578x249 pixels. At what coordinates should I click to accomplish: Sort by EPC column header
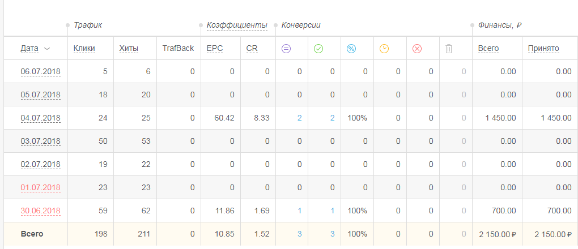tap(215, 49)
